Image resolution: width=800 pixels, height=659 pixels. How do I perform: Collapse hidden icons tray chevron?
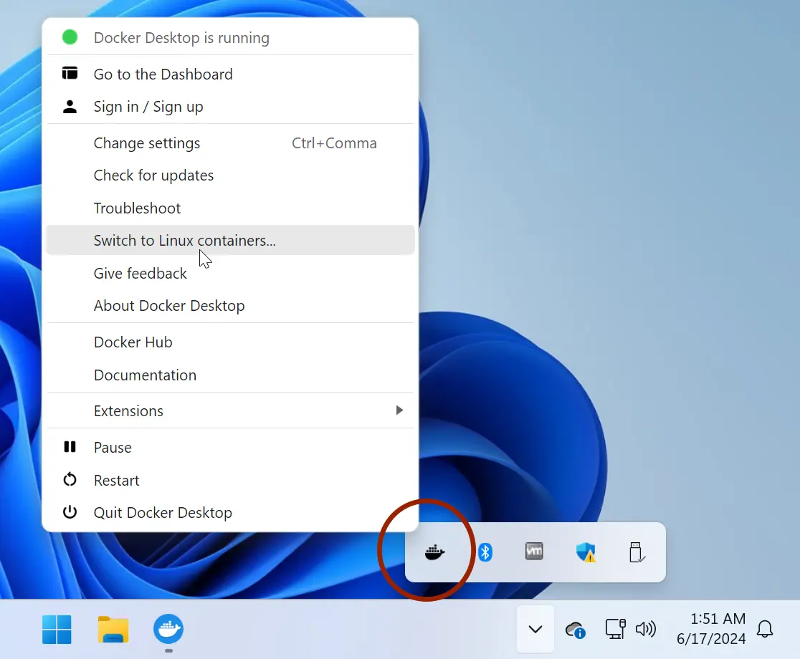tap(535, 630)
